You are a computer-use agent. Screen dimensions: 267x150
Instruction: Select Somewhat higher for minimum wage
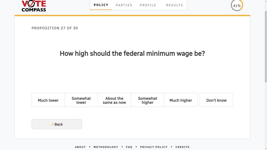click(148, 100)
